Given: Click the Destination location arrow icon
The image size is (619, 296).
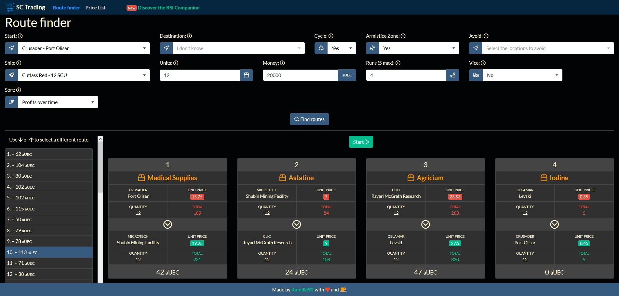Looking at the screenshot, I should click(x=166, y=48).
